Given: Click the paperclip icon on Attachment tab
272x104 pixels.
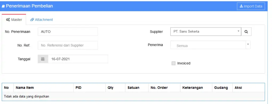Looking at the screenshot, I should pos(32,20).
